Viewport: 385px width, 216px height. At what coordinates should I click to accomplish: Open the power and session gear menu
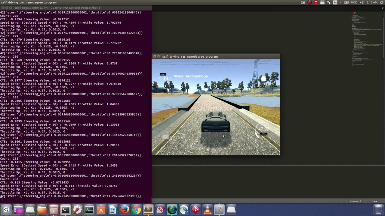[x=381, y=2]
